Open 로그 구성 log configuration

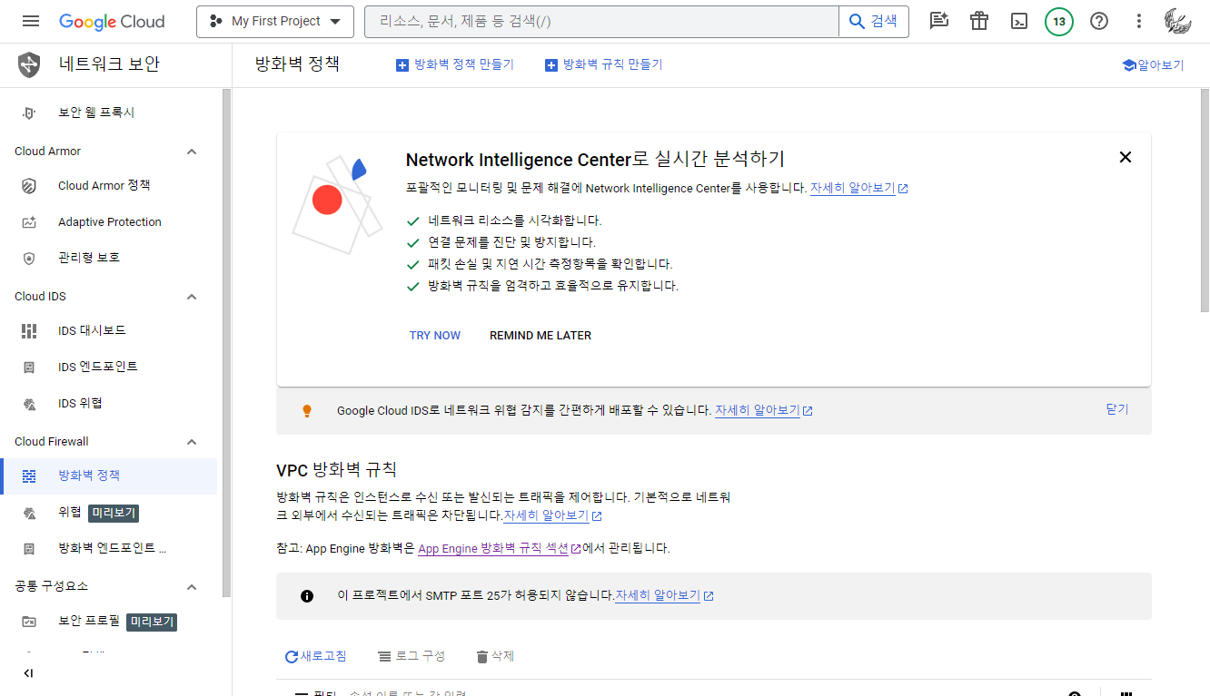click(412, 656)
